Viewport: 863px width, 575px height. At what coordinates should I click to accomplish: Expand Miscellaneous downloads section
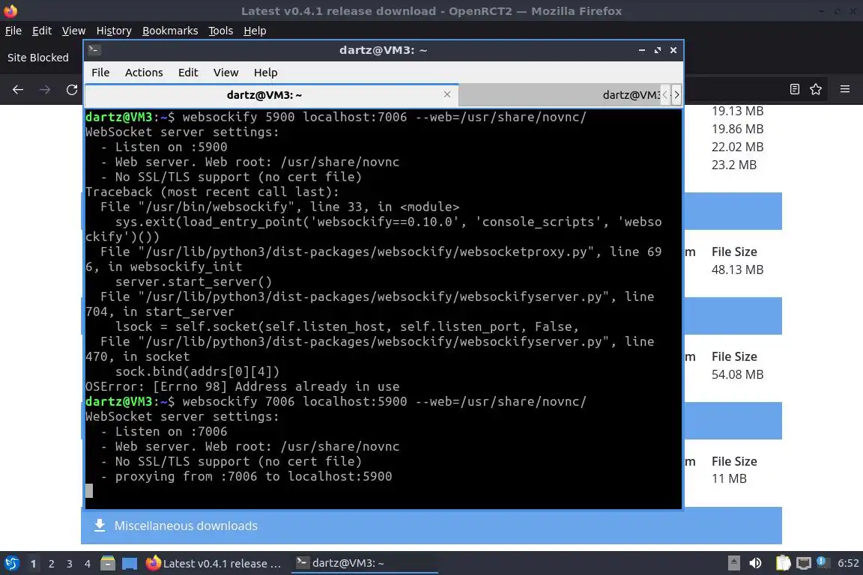(x=431, y=526)
